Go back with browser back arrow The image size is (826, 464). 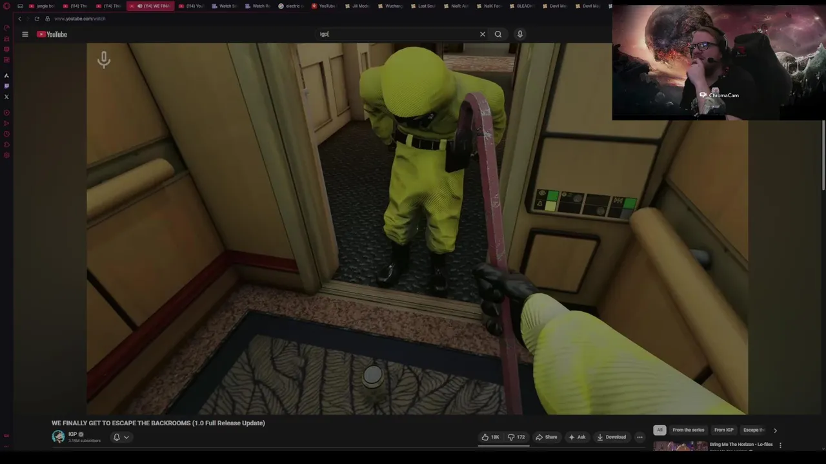click(19, 19)
